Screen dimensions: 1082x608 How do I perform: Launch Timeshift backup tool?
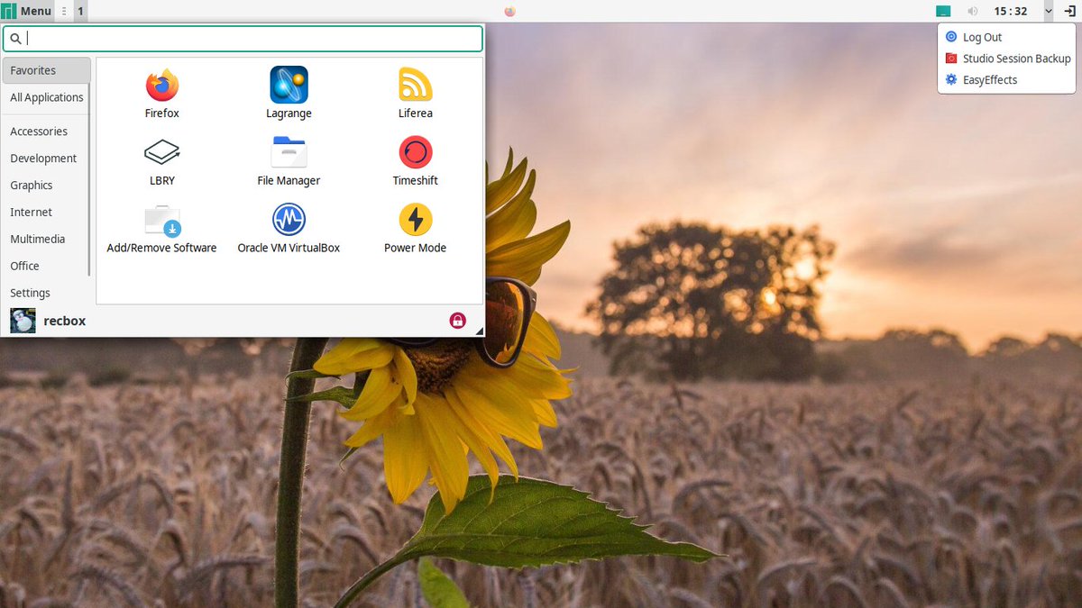click(415, 157)
